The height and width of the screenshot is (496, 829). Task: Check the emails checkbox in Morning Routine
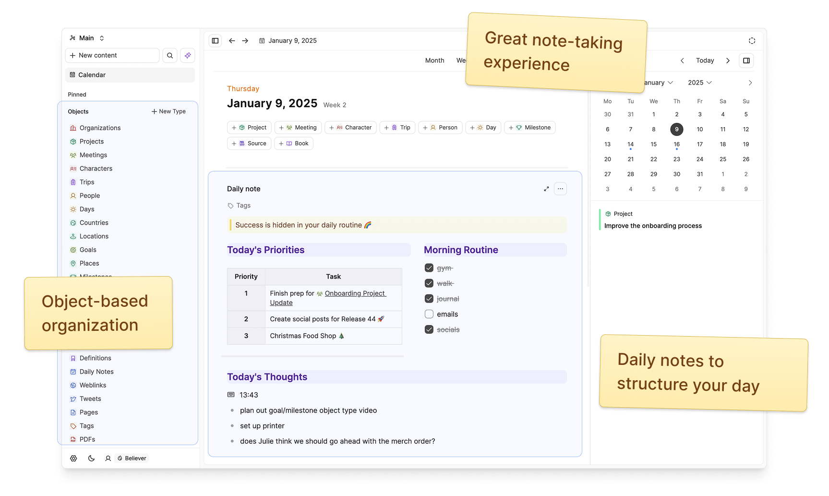coord(429,314)
